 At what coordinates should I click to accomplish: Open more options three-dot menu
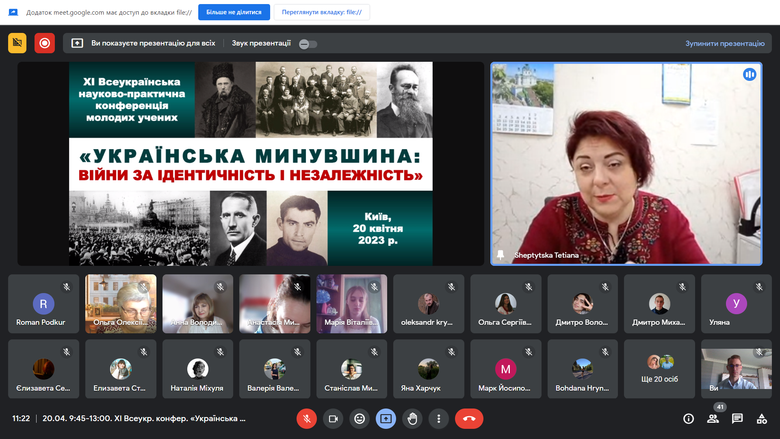tap(439, 419)
